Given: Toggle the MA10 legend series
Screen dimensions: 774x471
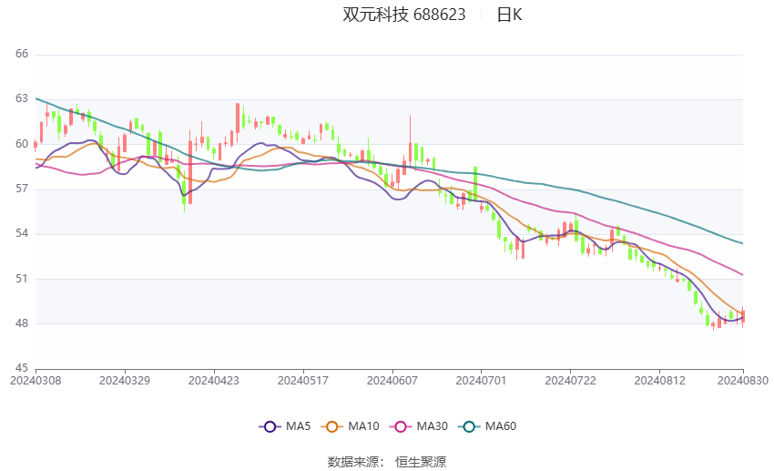Looking at the screenshot, I should [x=350, y=426].
